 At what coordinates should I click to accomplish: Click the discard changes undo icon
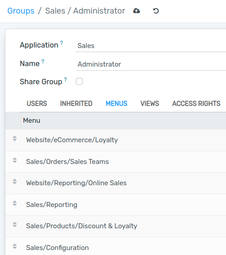tap(156, 11)
